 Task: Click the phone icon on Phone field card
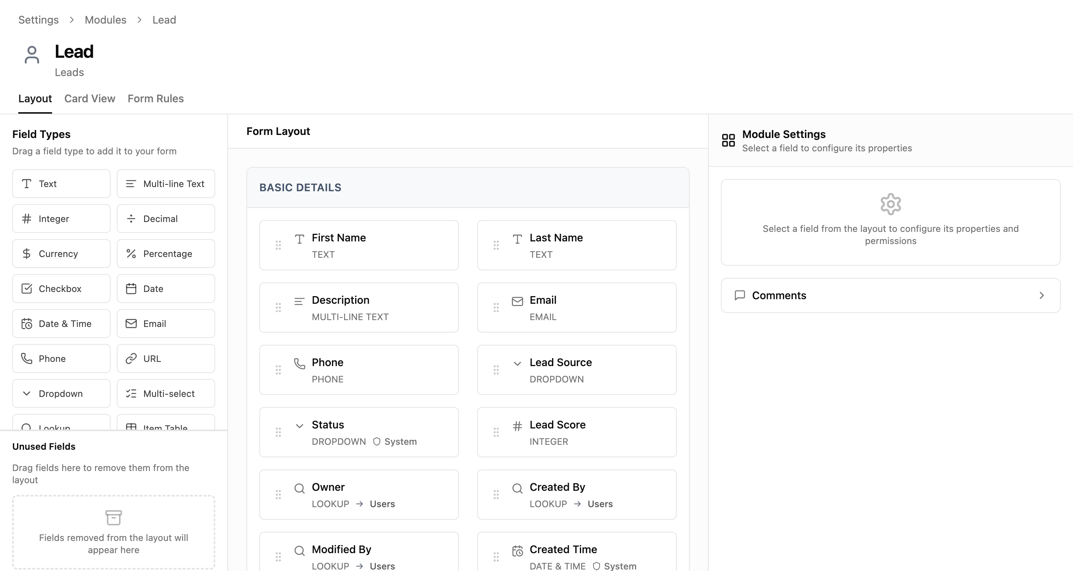(300, 363)
